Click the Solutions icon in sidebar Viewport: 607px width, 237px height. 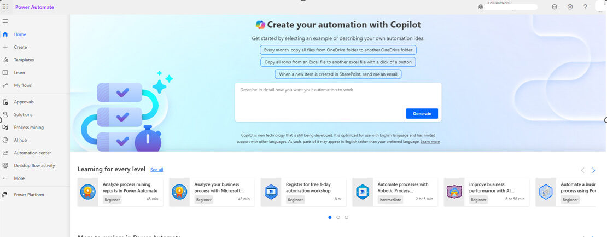(5, 114)
